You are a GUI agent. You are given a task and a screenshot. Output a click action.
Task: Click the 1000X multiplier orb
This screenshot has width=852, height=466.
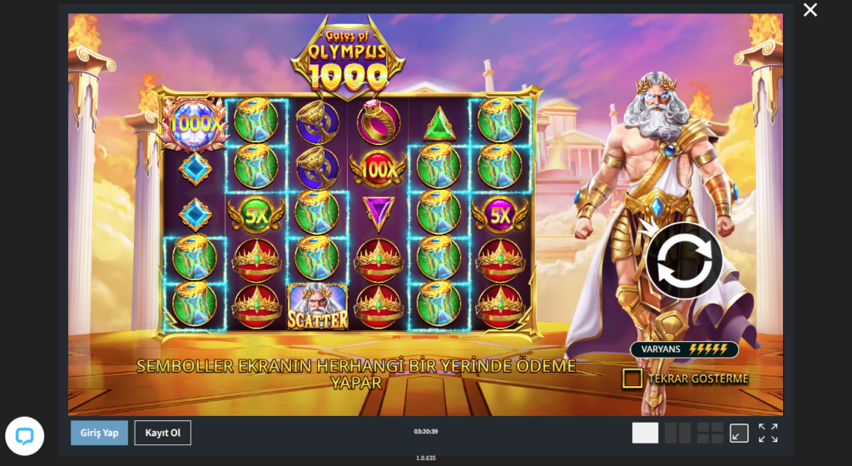[194, 124]
